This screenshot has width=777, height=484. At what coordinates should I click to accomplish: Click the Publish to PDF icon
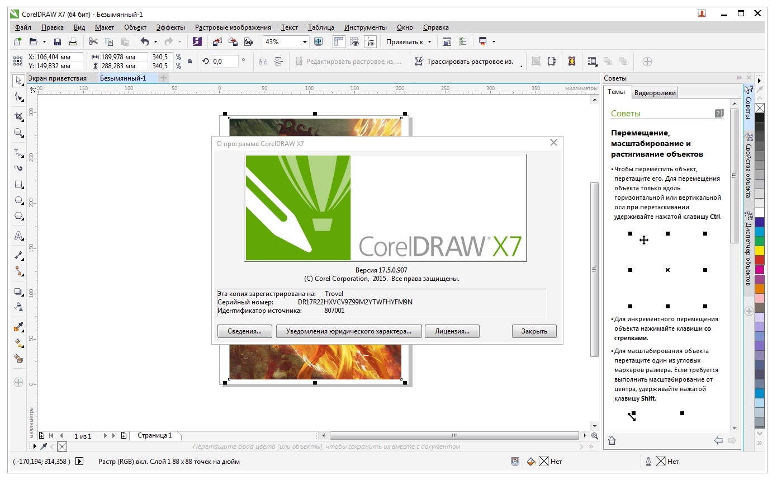249,41
